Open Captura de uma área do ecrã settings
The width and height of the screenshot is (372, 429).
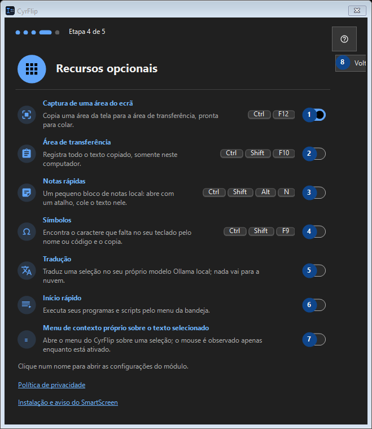tap(88, 103)
